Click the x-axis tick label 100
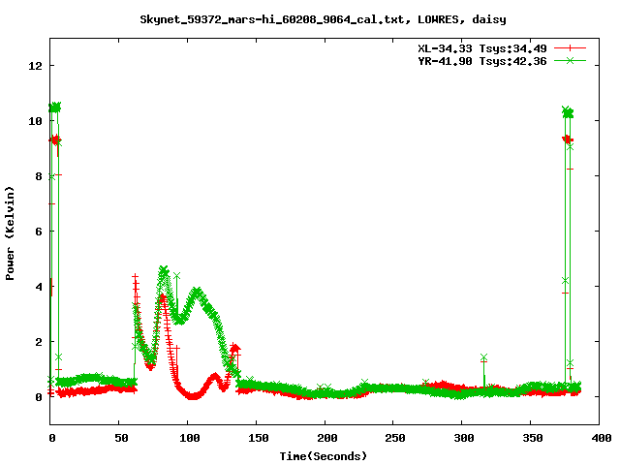This screenshot has width=620, height=465. coord(190,438)
